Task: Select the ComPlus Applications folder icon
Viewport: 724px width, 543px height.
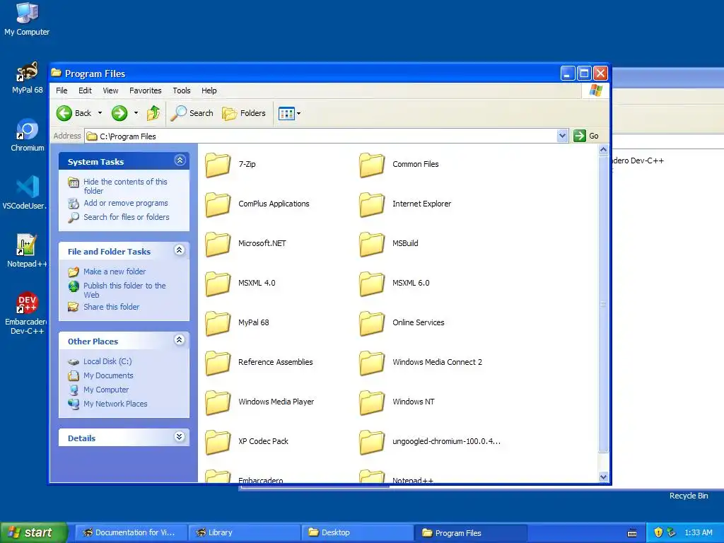Action: point(218,204)
